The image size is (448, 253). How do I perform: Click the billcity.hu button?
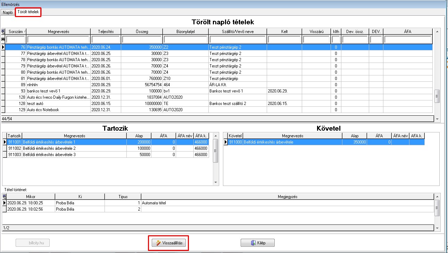coord(32,243)
